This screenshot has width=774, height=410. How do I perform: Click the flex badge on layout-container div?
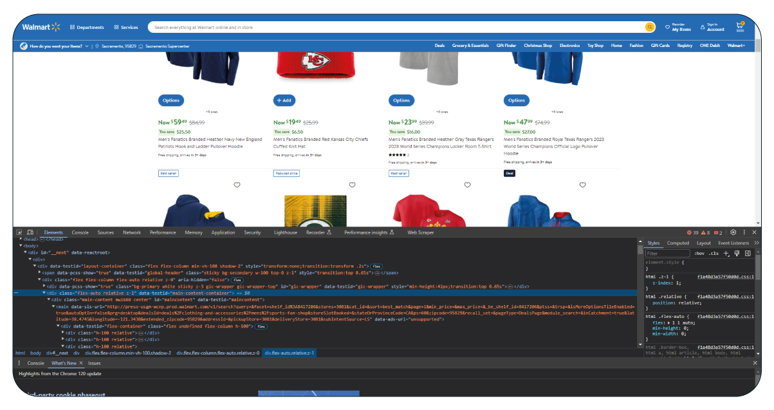(x=376, y=266)
